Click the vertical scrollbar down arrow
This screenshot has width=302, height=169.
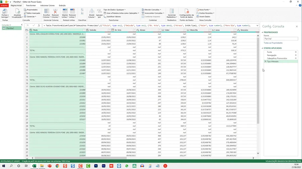pyautogui.click(x=258, y=153)
